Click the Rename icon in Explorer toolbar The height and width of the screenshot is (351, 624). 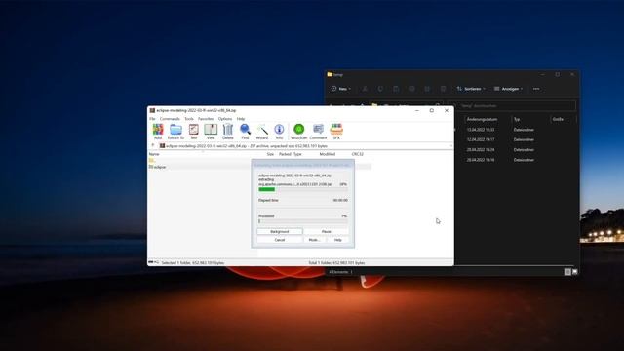tap(411, 89)
